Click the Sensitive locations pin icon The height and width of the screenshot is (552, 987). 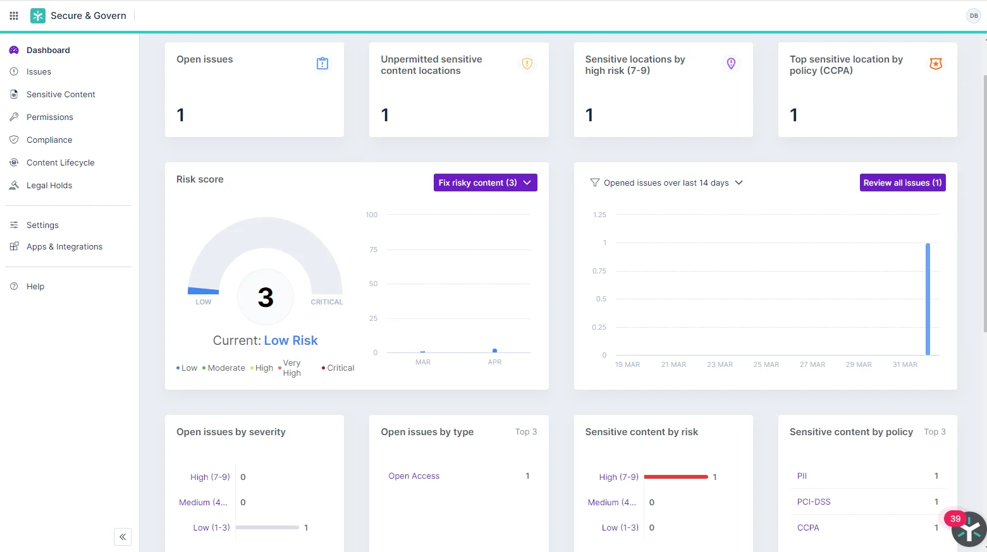pyautogui.click(x=731, y=63)
